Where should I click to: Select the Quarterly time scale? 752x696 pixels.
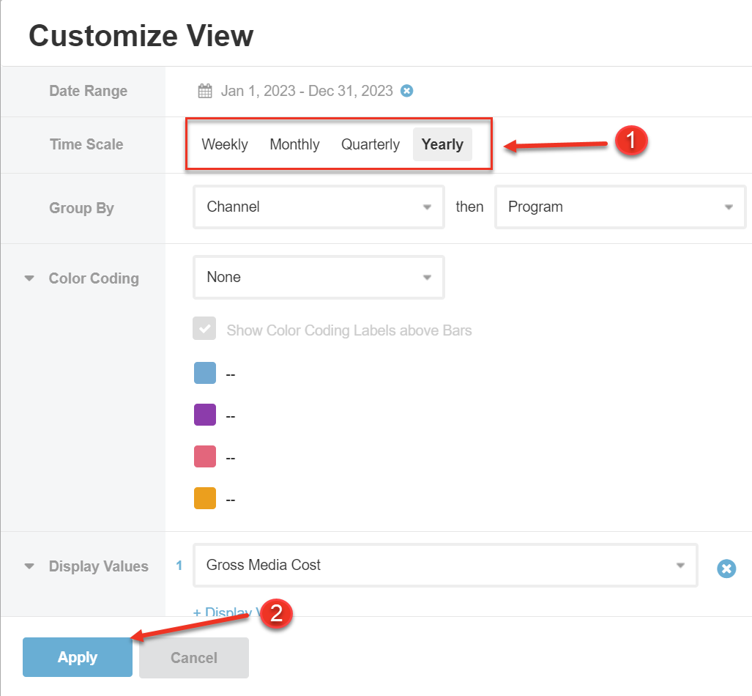click(370, 144)
